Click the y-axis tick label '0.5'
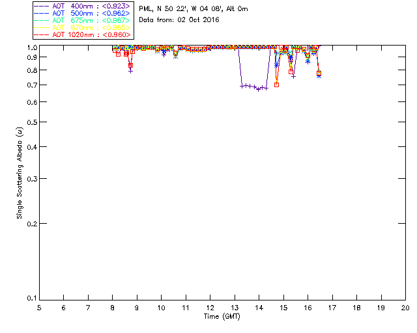Image resolution: width=417 pixels, height=333 pixels. (32, 122)
